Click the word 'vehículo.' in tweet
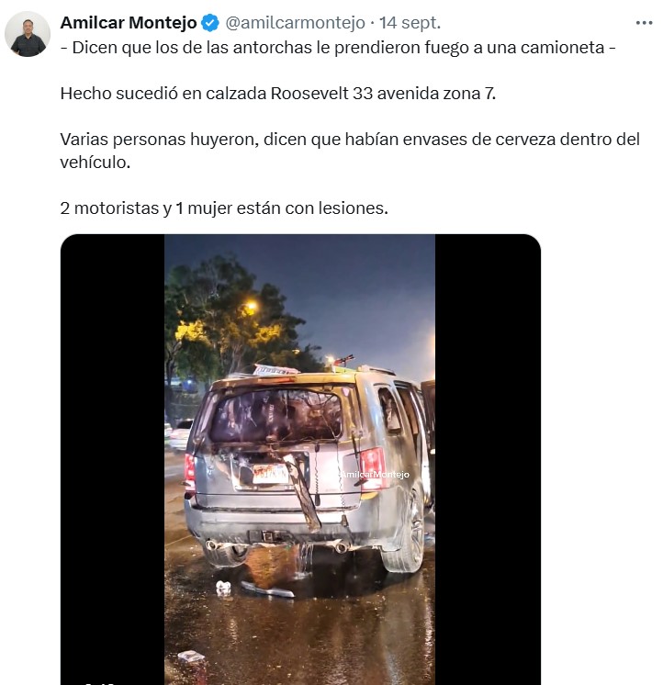 coord(96,163)
